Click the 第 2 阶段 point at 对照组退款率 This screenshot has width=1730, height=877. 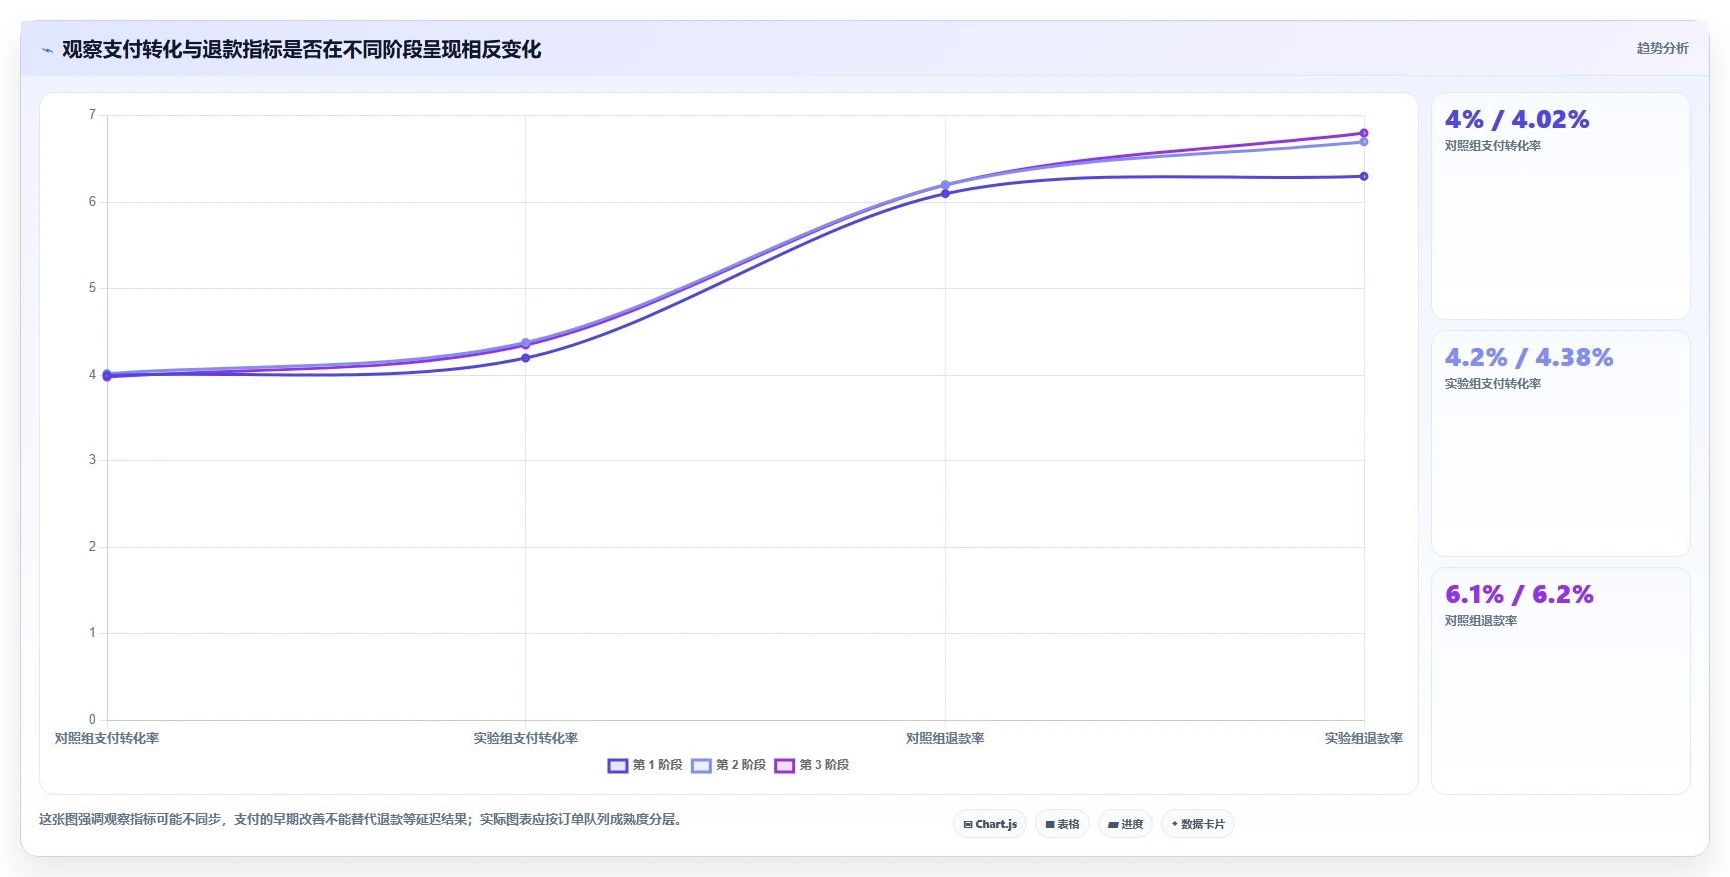coord(945,185)
